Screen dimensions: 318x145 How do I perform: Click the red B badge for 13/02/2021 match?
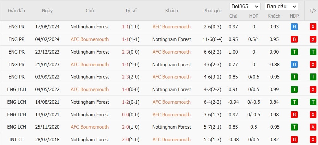294,115
